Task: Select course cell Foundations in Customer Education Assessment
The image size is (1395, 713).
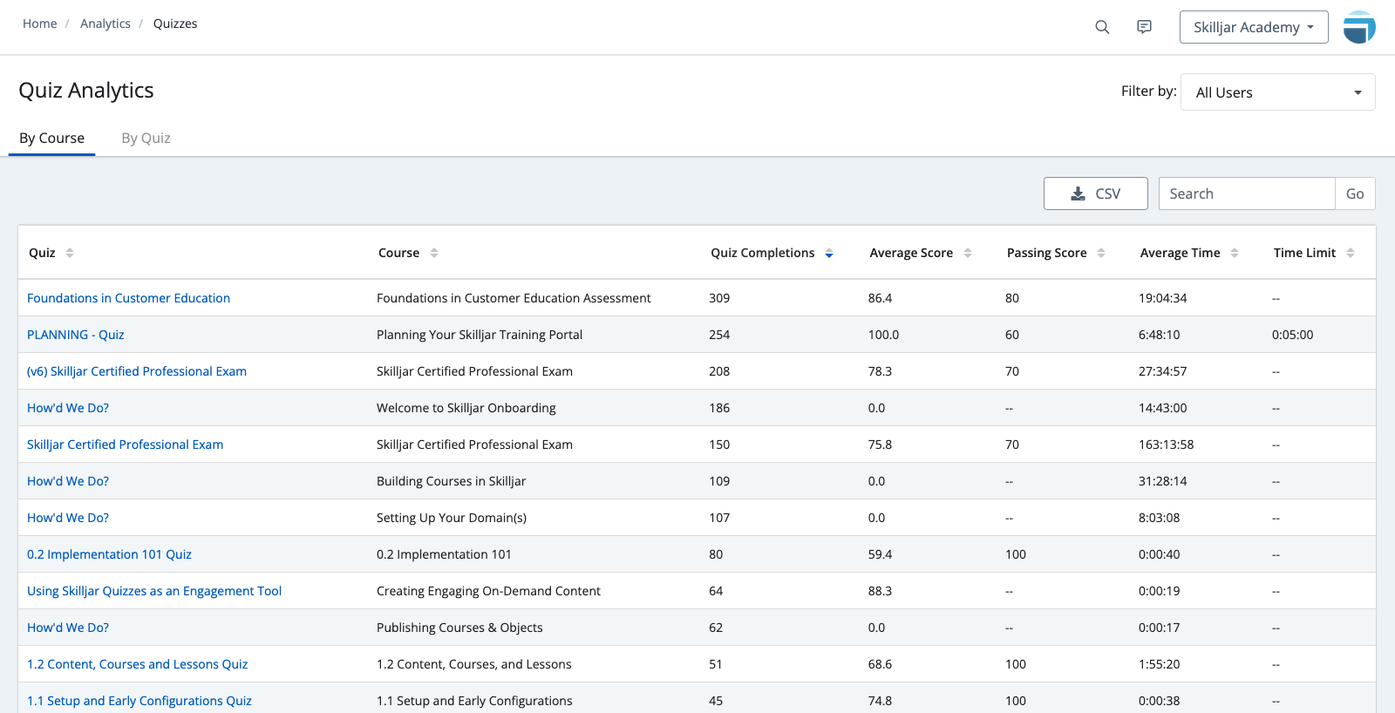Action: click(x=514, y=298)
